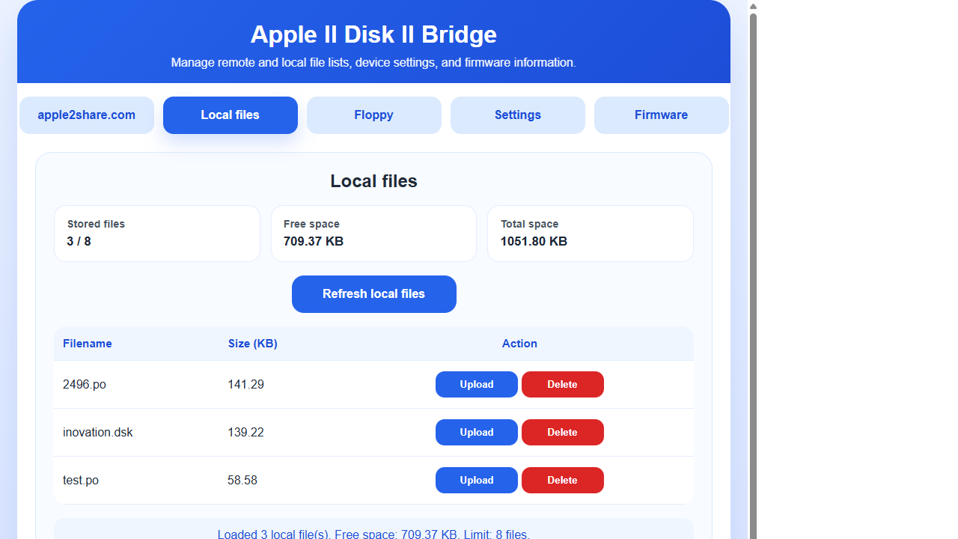Click the 'Manage remote and local file lists' subtitle
The width and height of the screenshot is (958, 539).
(x=373, y=62)
